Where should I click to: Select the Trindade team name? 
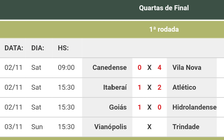[186, 127]
